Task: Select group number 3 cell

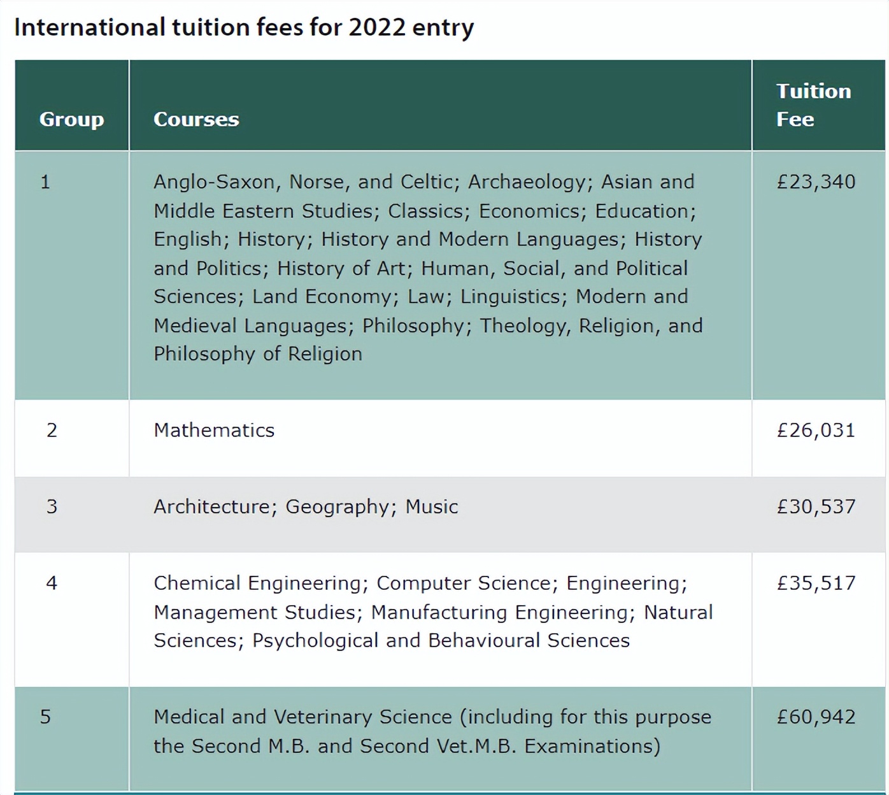Action: [52, 507]
